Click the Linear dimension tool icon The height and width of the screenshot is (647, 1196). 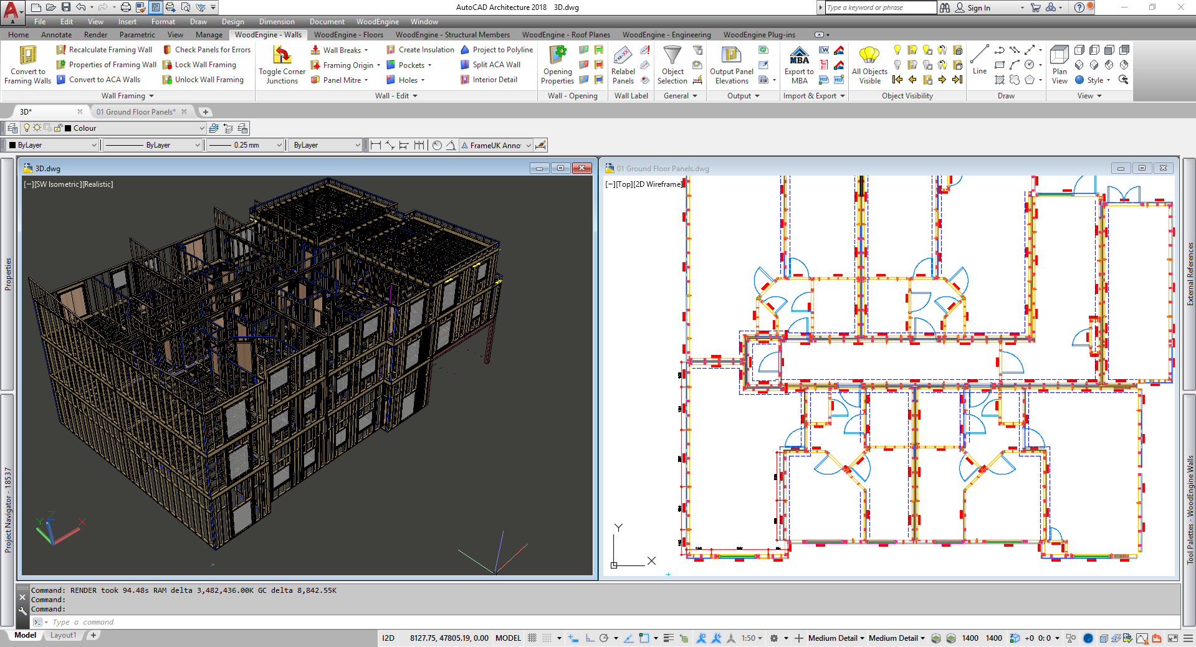(x=375, y=145)
